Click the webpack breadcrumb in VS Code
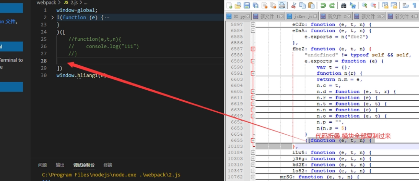Viewport: 420px width, 181px height. click(46, 3)
